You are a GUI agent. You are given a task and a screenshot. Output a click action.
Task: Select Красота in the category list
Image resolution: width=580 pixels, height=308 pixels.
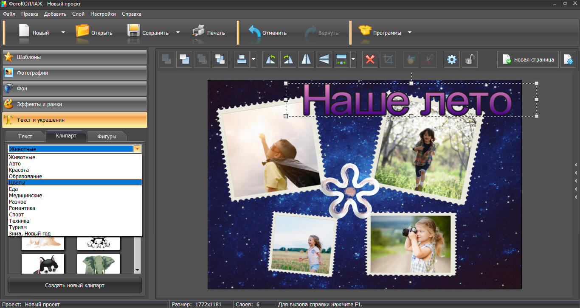coord(75,170)
